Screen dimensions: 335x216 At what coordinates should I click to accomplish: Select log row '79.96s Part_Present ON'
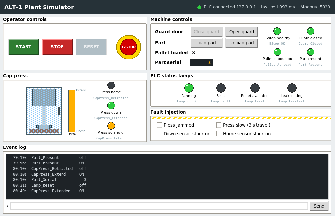pos(167,163)
